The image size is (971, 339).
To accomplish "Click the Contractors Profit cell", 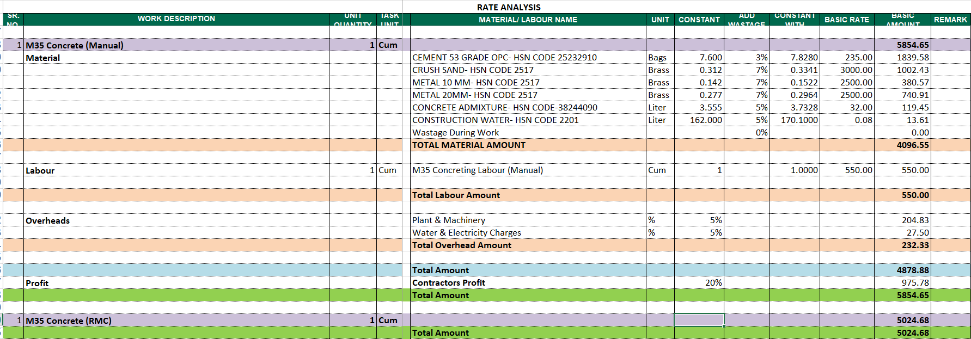I will [528, 283].
